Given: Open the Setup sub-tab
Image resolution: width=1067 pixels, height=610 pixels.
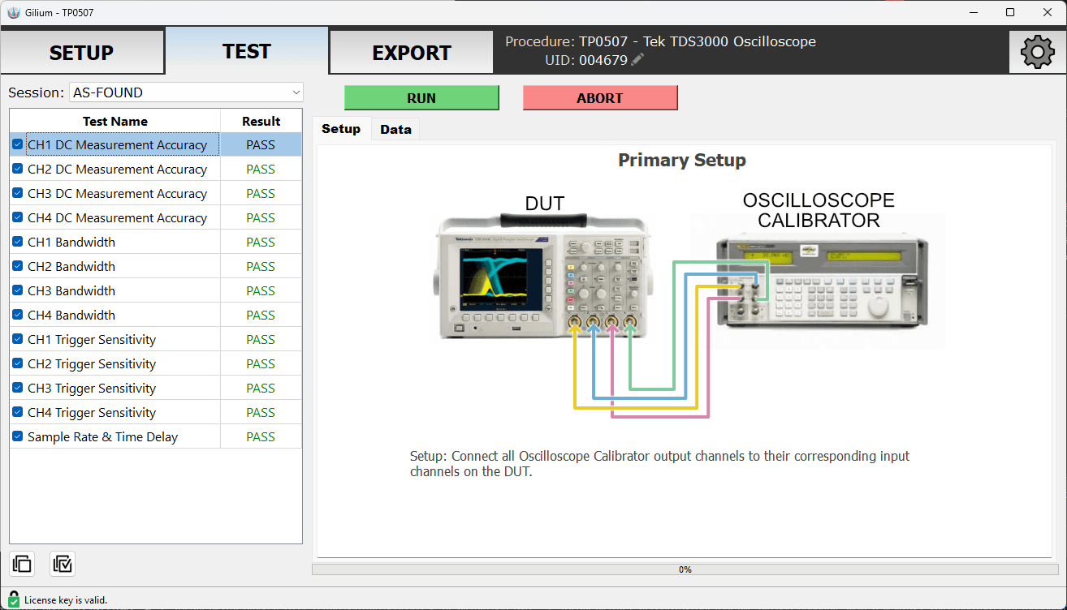Looking at the screenshot, I should 341,128.
